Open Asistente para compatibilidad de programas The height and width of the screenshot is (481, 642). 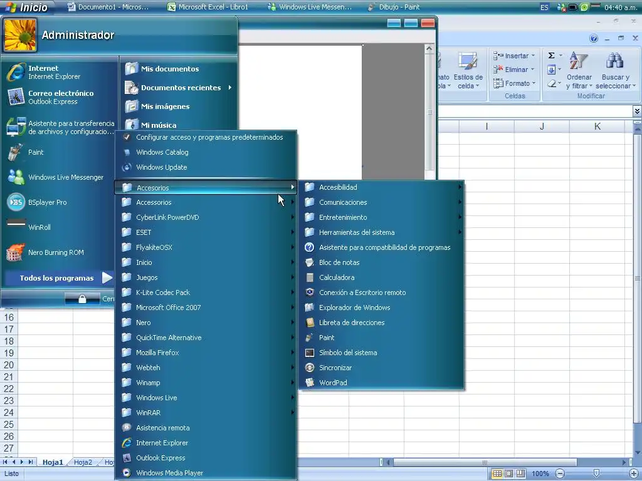[x=382, y=247]
